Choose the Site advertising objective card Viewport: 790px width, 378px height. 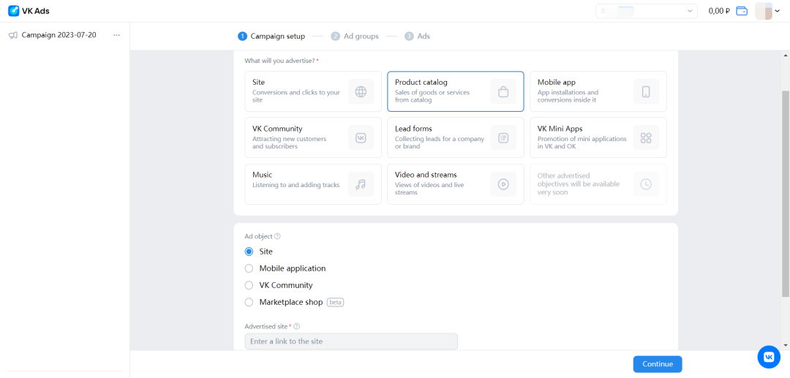coord(313,91)
